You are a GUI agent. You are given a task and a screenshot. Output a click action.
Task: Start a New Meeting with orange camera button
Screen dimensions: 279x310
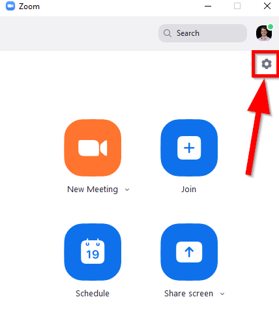[x=93, y=148]
